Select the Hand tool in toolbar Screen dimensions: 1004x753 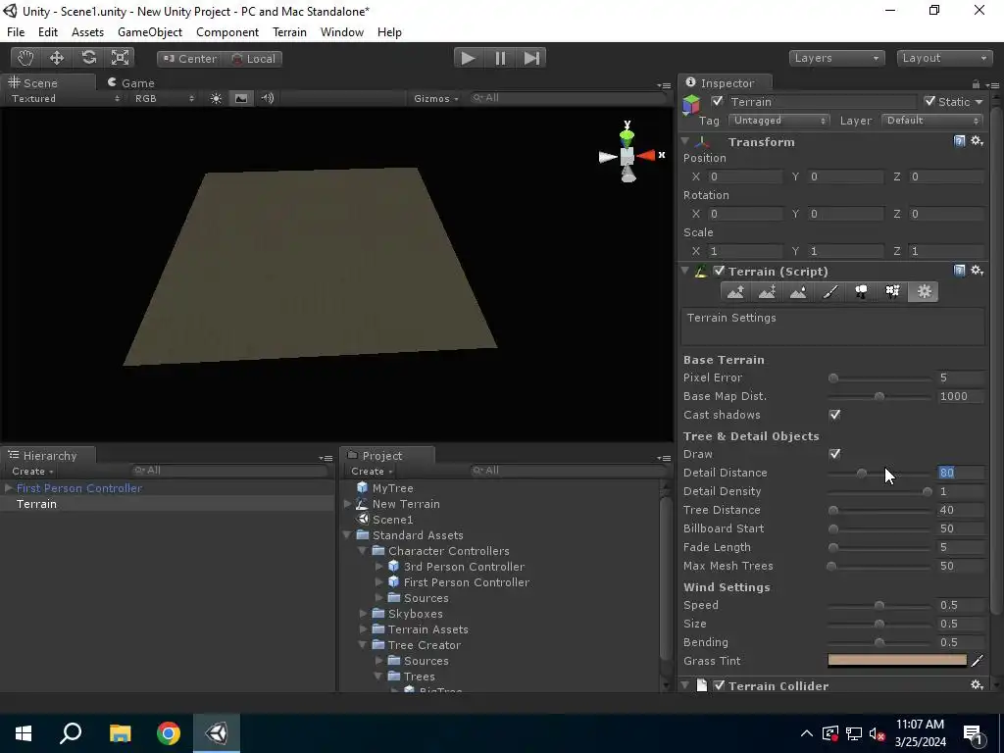pyautogui.click(x=25, y=58)
